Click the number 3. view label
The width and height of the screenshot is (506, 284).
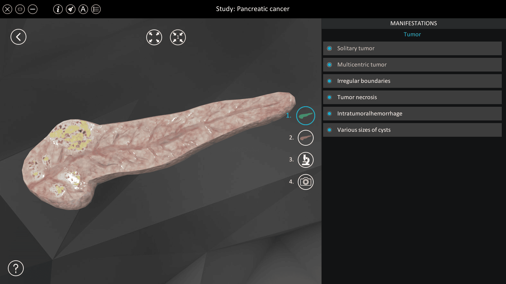pyautogui.click(x=291, y=160)
